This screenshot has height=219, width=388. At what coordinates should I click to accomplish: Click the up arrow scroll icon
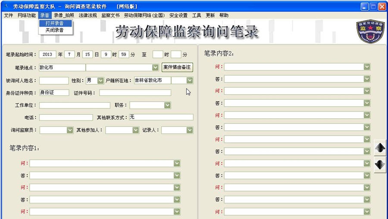coord(380,148)
